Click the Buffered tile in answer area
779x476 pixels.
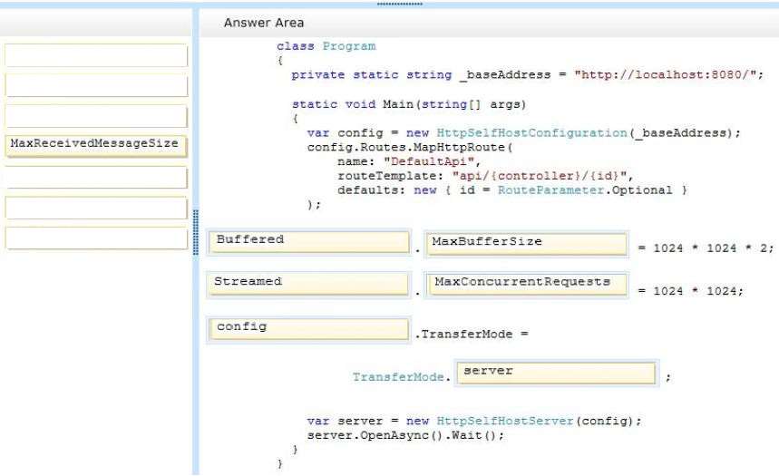coord(309,242)
